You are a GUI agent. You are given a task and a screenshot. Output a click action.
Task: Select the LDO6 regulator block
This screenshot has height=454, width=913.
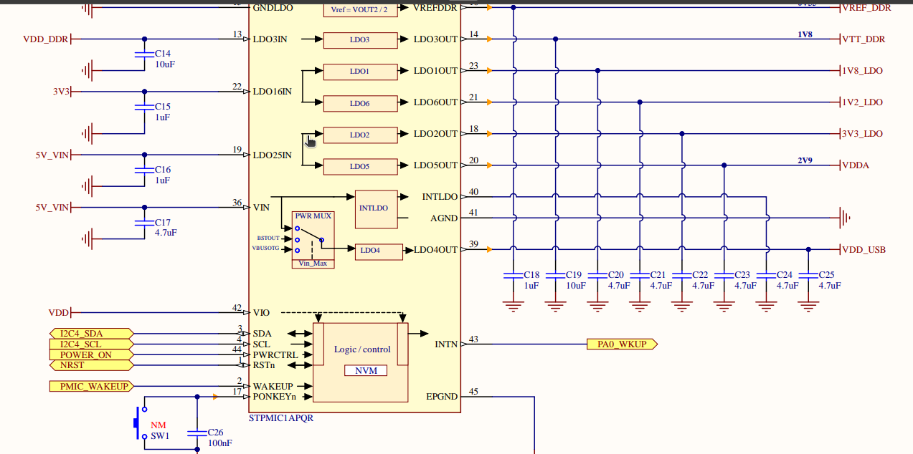pos(361,103)
